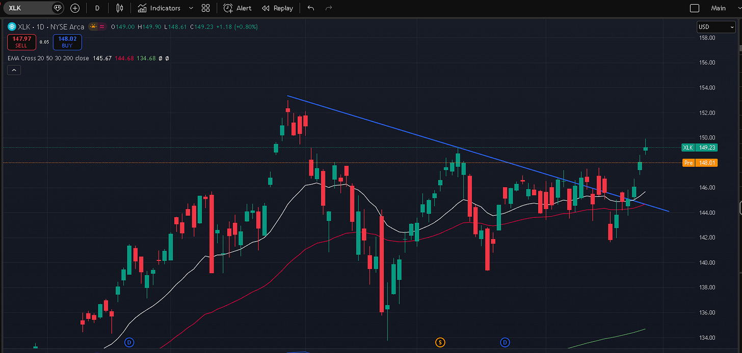The width and height of the screenshot is (742, 353).
Task: Click the 0.05 spread value
Action: (44, 42)
